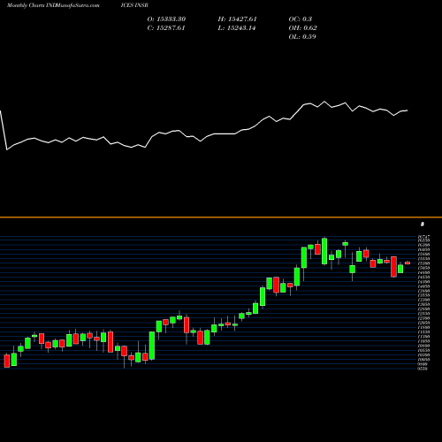Select the high value "H: 15427.61"
This screenshot has width=442, height=442.
(x=237, y=19)
